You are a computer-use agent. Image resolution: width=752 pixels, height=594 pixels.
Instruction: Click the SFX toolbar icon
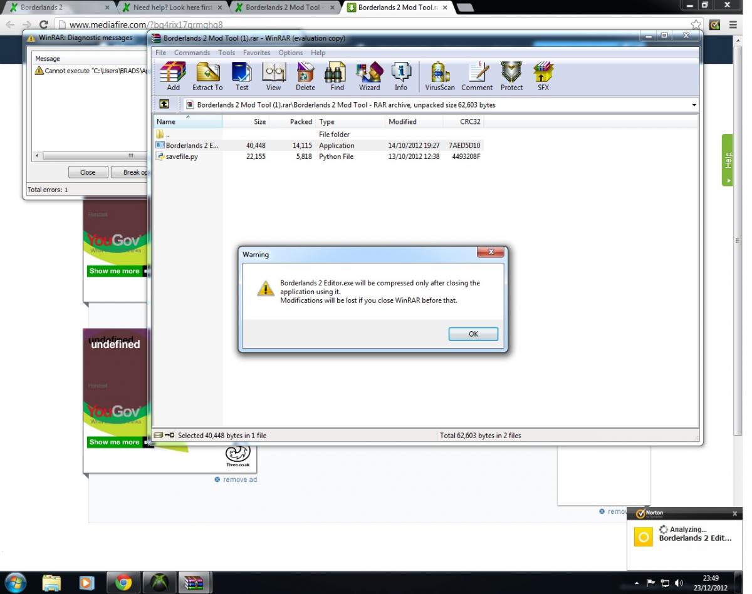coord(543,76)
